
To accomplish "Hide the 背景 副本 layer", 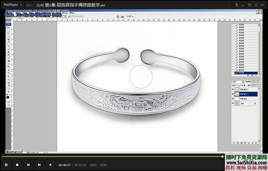I will (x=233, y=99).
